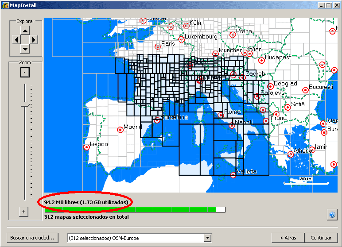Minimize the MapInstall window
342x247 pixels.
[x=321, y=5]
